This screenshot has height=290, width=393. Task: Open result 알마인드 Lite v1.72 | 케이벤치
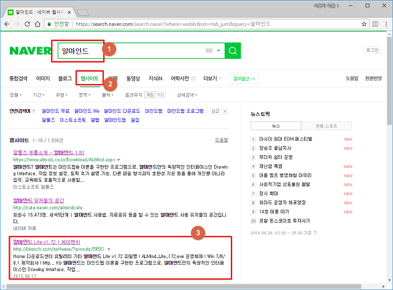pos(47,242)
